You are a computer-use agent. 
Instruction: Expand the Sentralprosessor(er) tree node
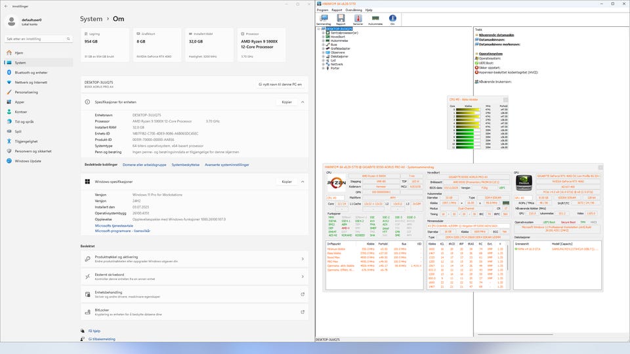pyautogui.click(x=324, y=33)
